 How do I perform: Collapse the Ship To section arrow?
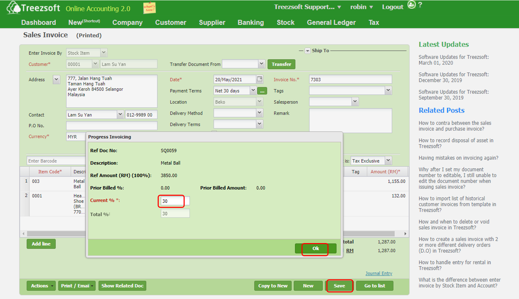coord(307,51)
